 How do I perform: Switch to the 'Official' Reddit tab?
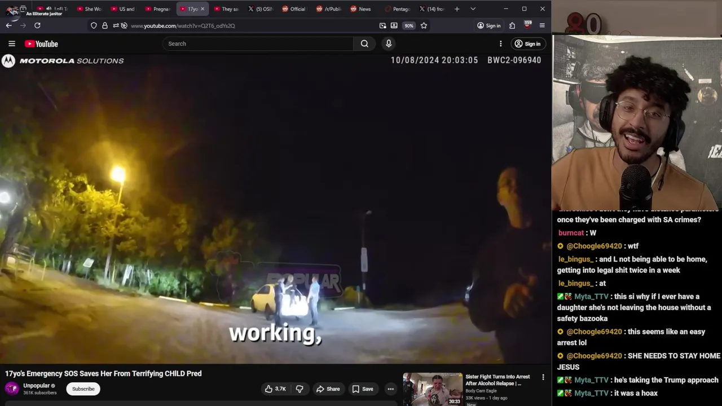[294, 9]
